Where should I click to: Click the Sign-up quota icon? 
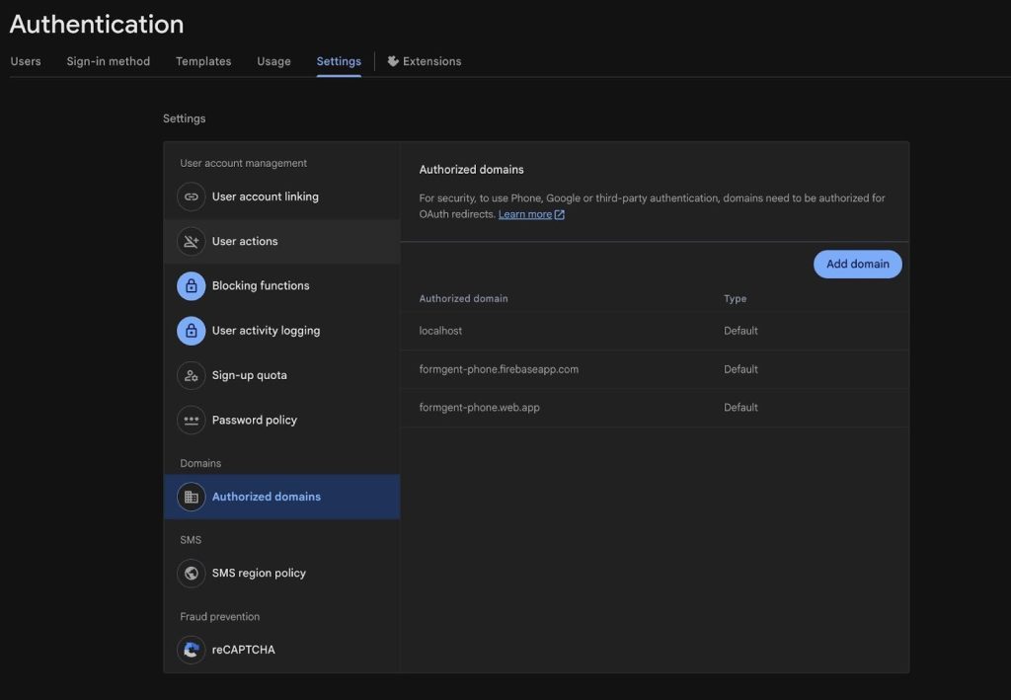coord(191,376)
